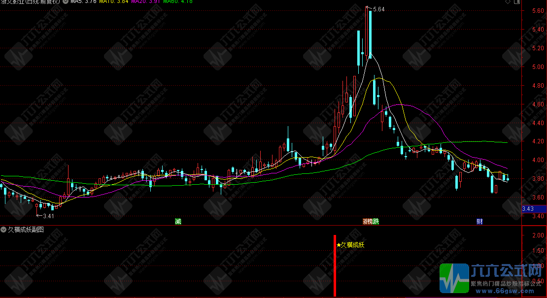This screenshot has width=547, height=298.
Task: Select the green MA60 indicator label
Action: [x=177, y=1]
